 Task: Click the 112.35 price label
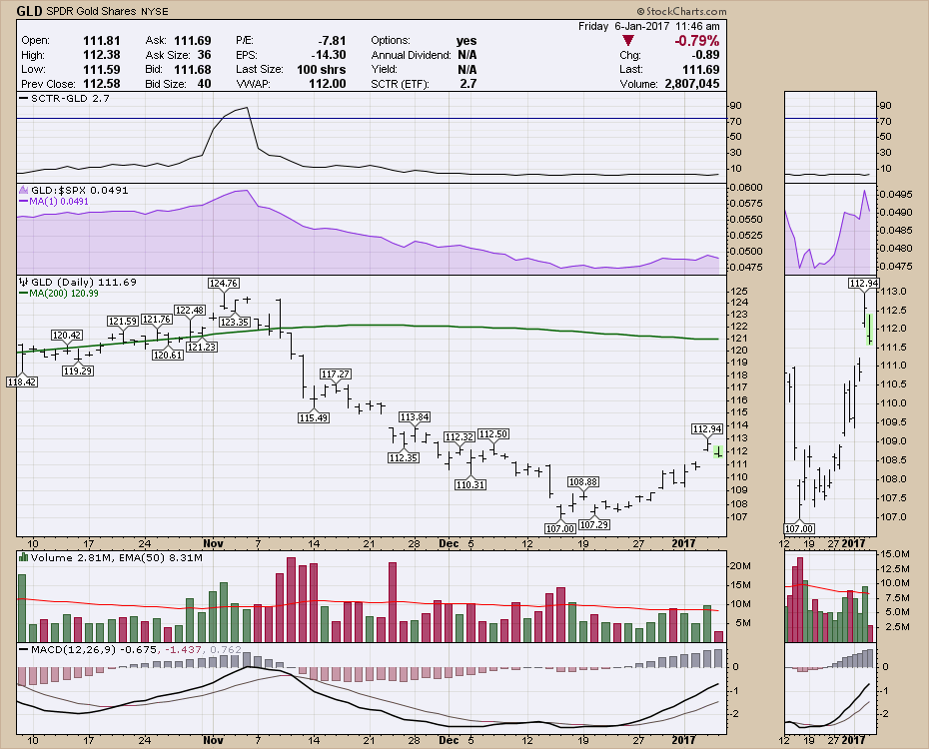[x=403, y=458]
